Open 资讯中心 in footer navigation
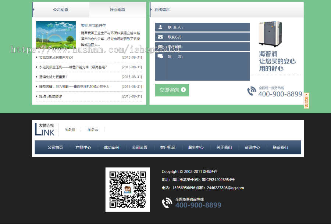The image size is (331, 224). (x=252, y=147)
